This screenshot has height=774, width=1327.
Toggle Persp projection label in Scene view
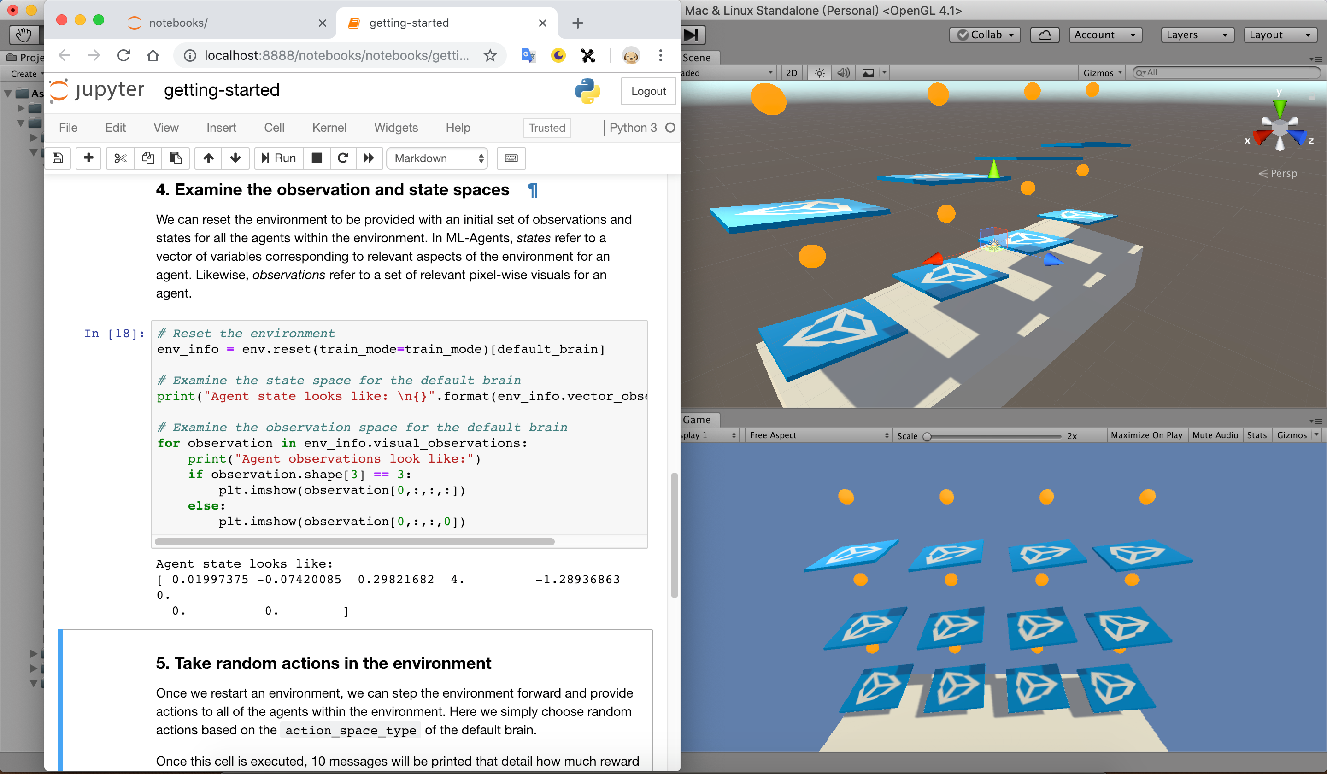click(1278, 173)
